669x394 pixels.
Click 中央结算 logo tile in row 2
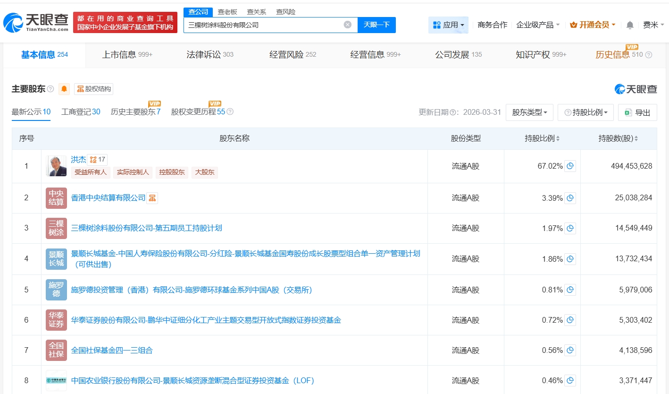click(x=56, y=198)
